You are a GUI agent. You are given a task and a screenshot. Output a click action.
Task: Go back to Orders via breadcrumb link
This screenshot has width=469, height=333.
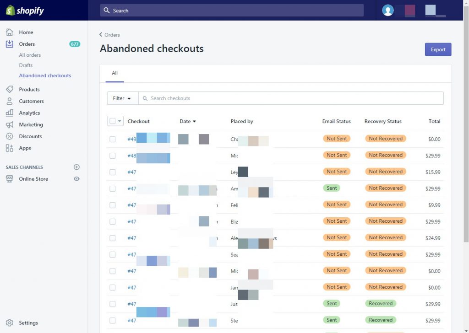click(109, 35)
